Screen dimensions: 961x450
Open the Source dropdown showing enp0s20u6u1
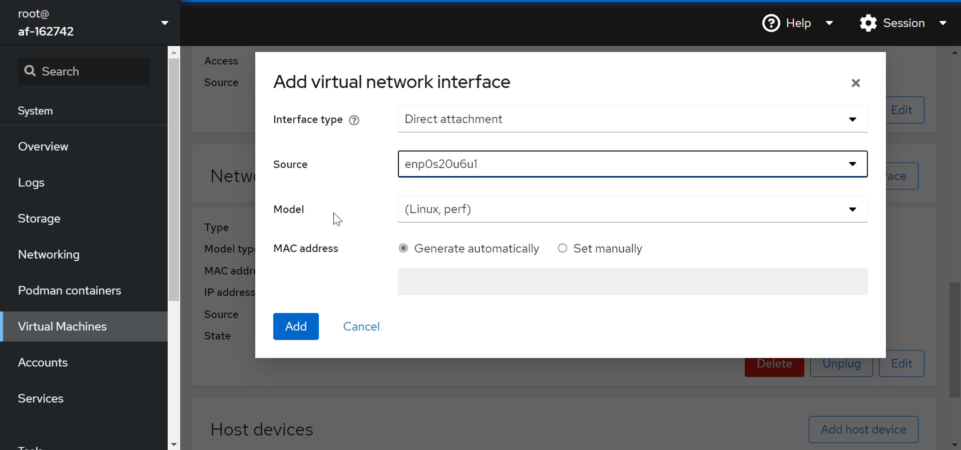pyautogui.click(x=633, y=164)
